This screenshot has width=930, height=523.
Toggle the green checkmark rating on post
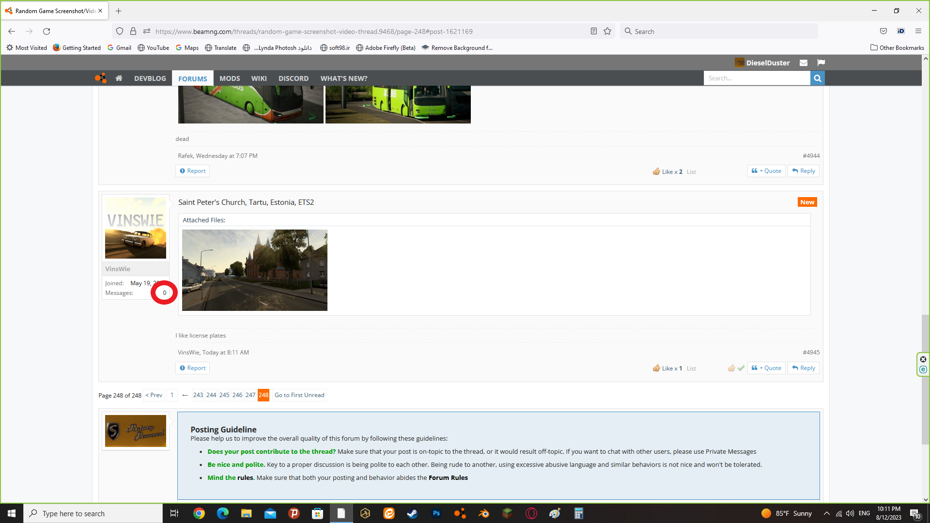point(741,368)
